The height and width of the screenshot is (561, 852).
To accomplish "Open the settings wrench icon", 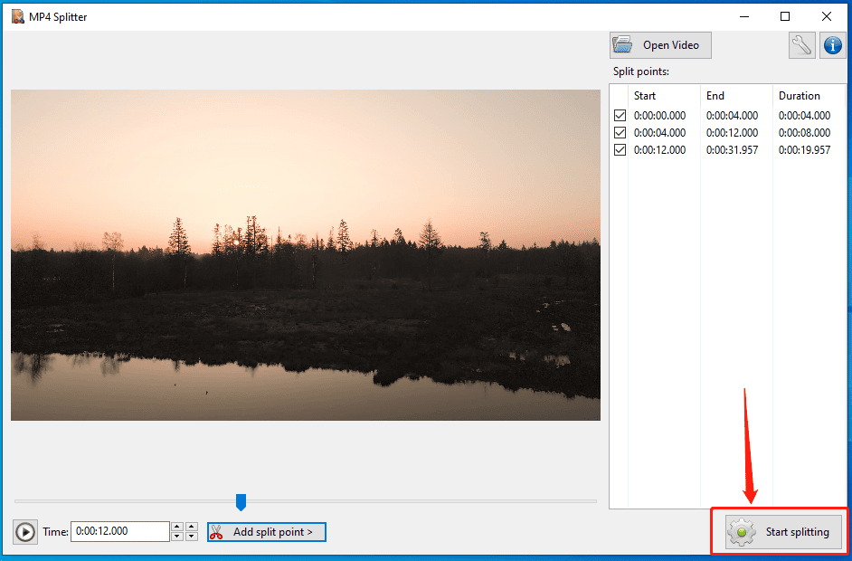I will [x=801, y=45].
